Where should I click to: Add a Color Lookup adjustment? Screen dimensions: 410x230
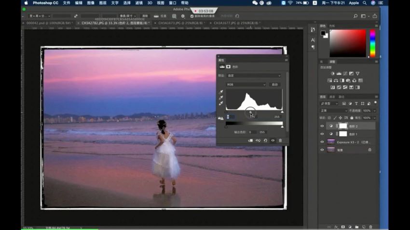(x=361, y=80)
